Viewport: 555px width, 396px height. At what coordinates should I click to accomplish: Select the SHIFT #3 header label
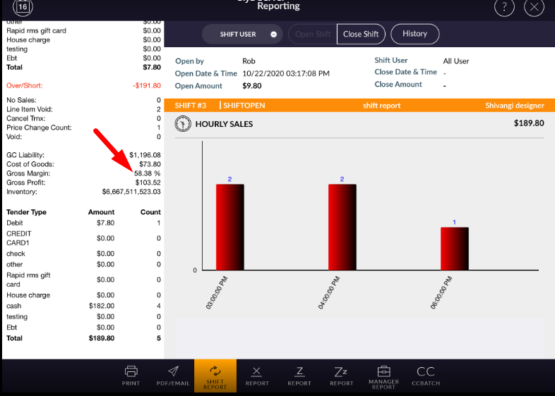click(191, 106)
